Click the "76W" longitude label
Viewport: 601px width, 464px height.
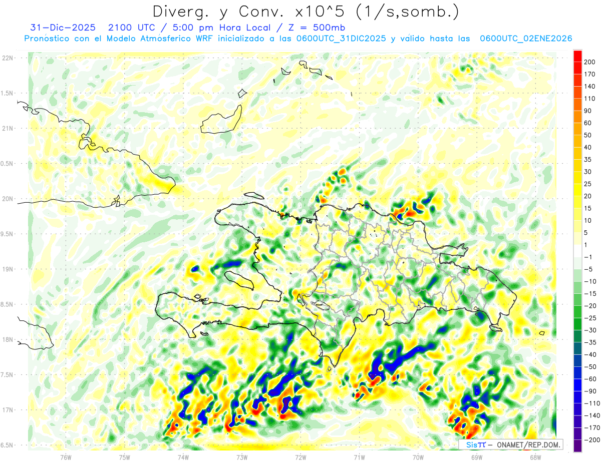66,456
